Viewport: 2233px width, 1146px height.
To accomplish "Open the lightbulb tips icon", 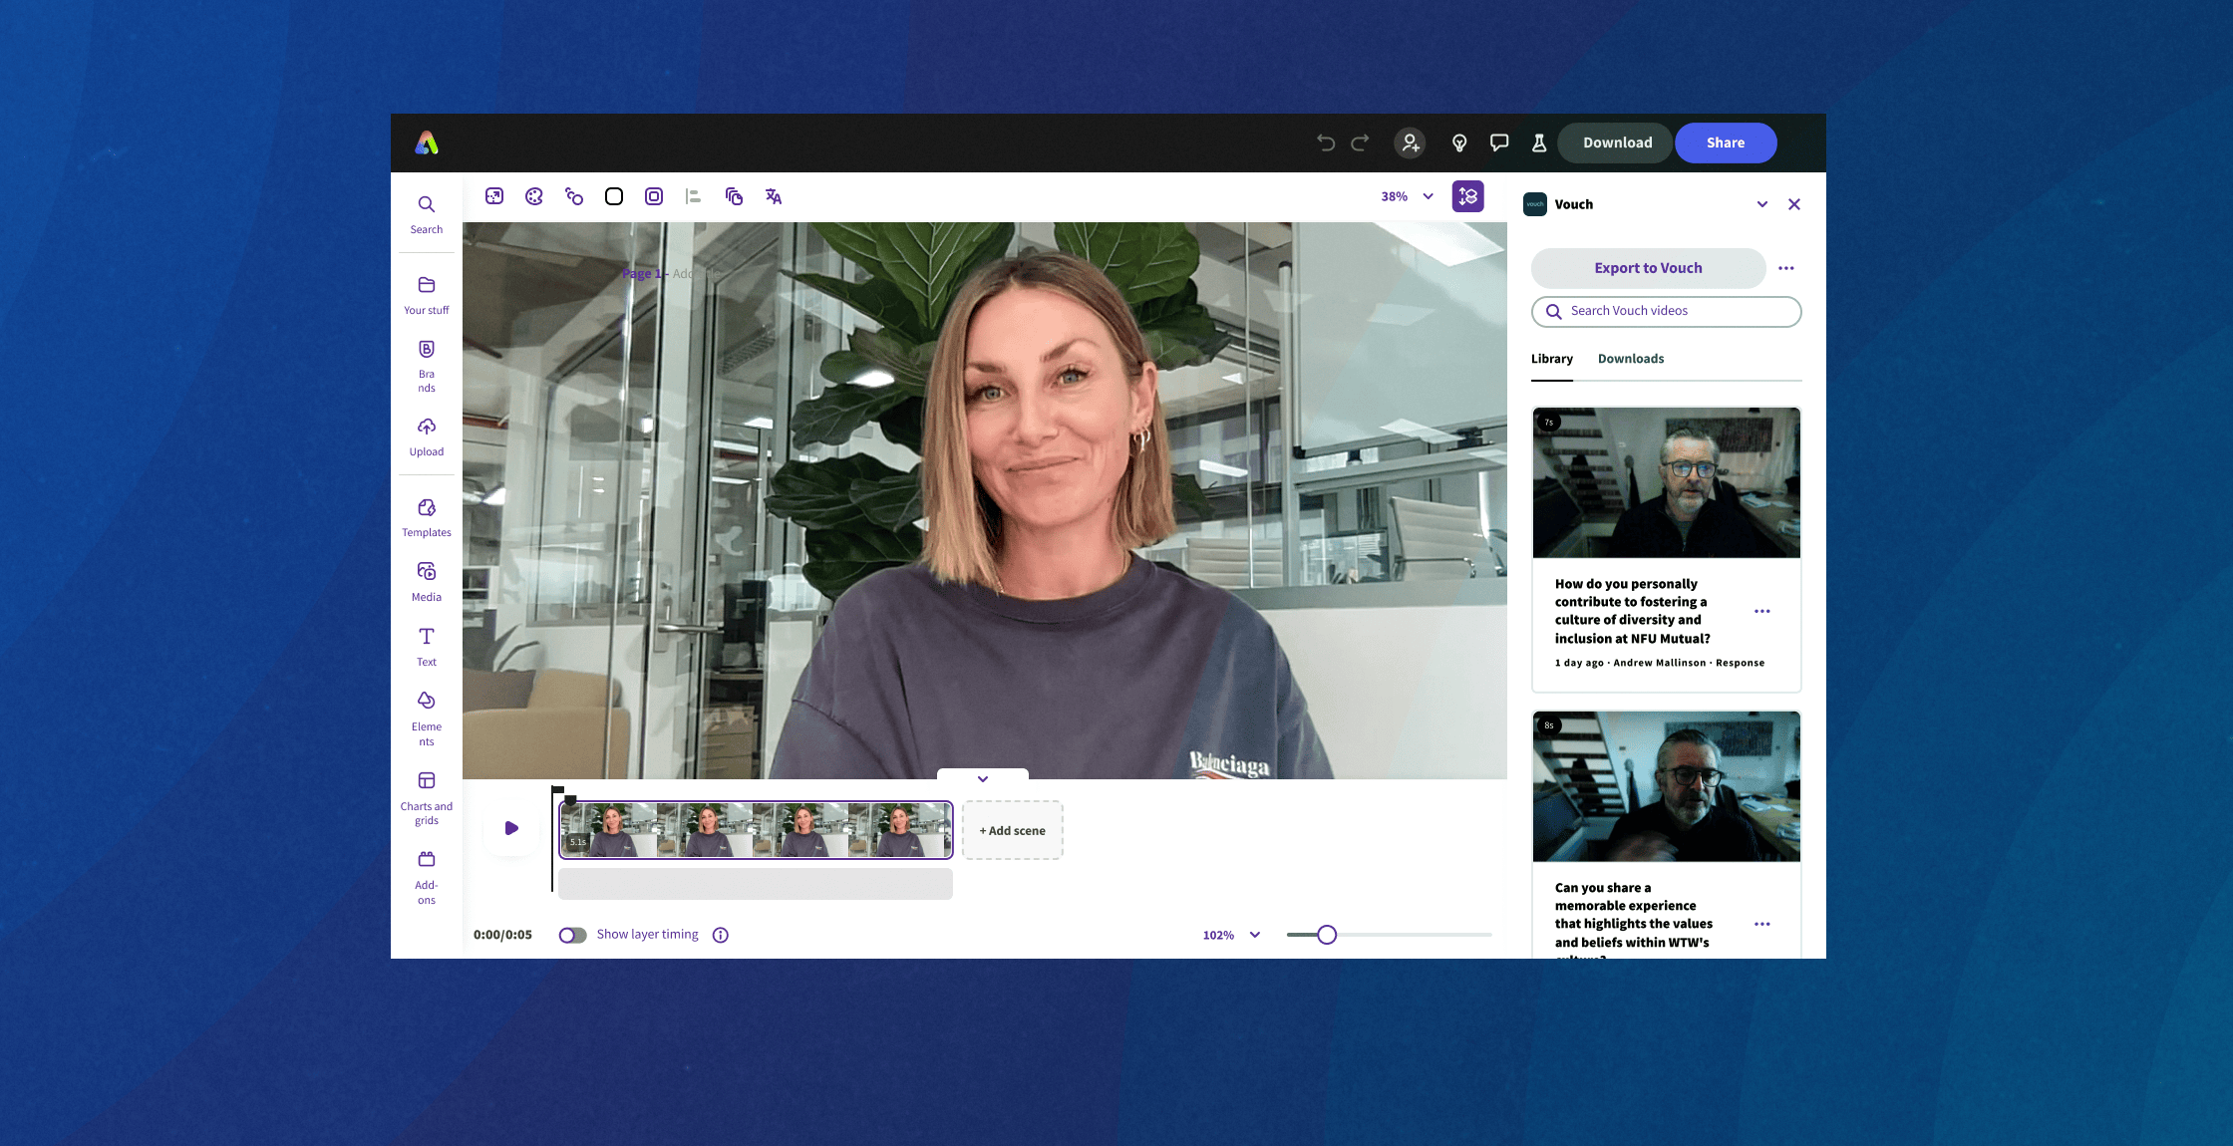I will [1459, 143].
